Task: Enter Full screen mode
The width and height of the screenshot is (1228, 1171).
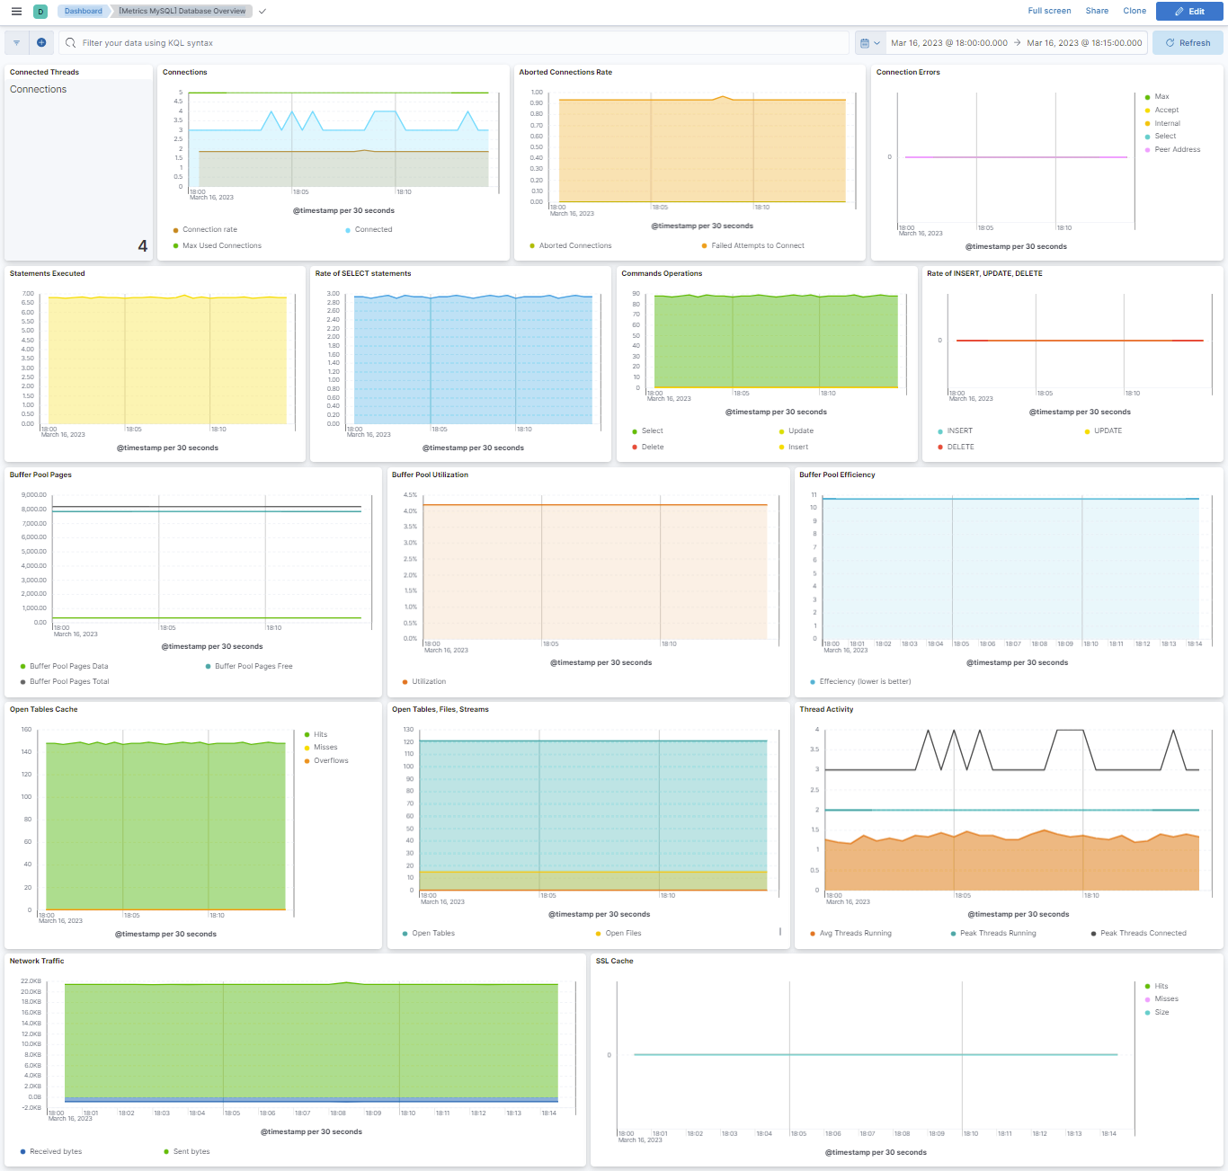Action: (x=1049, y=11)
